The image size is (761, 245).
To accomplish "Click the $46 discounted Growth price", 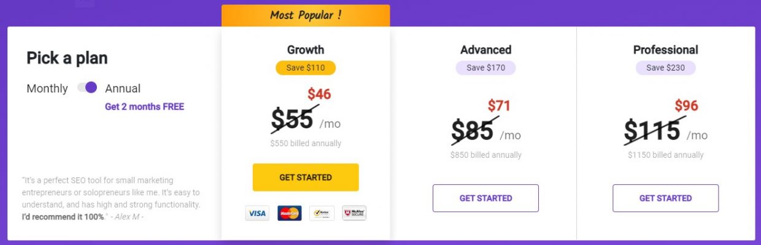I will pos(319,94).
